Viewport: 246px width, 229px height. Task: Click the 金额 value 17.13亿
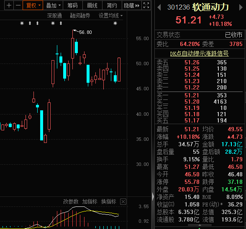pyautogui.click(x=232, y=144)
